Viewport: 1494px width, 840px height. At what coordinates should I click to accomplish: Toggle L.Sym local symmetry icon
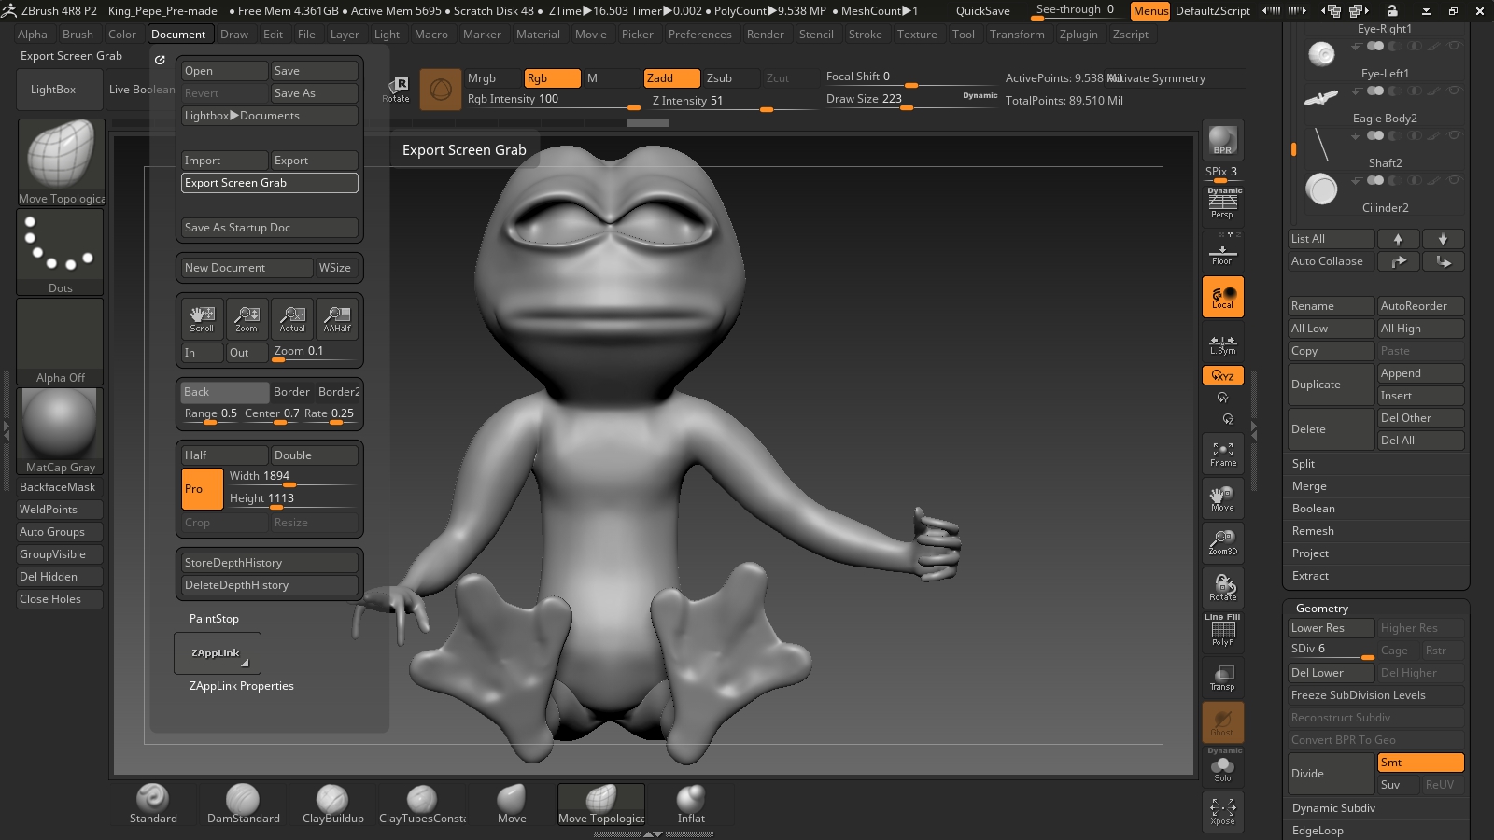click(1222, 343)
